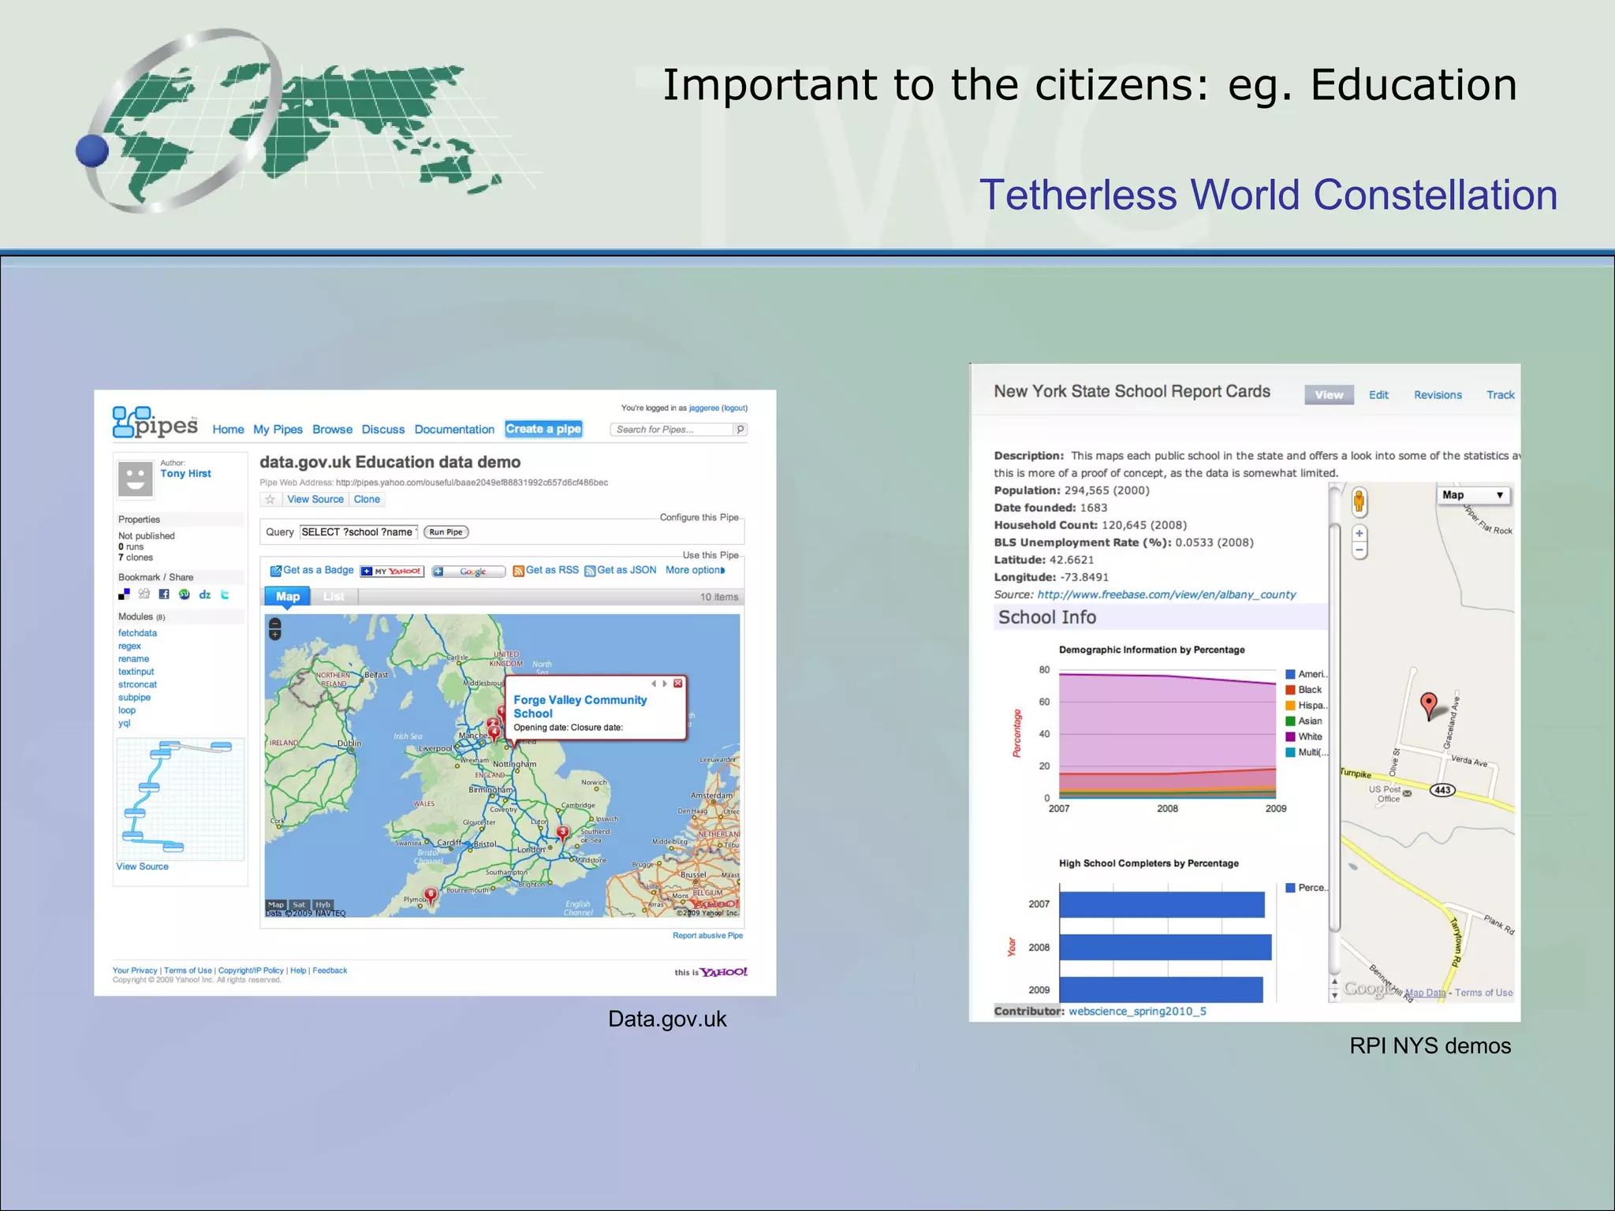Open the Revisions tab
The height and width of the screenshot is (1211, 1615).
pos(1437,395)
